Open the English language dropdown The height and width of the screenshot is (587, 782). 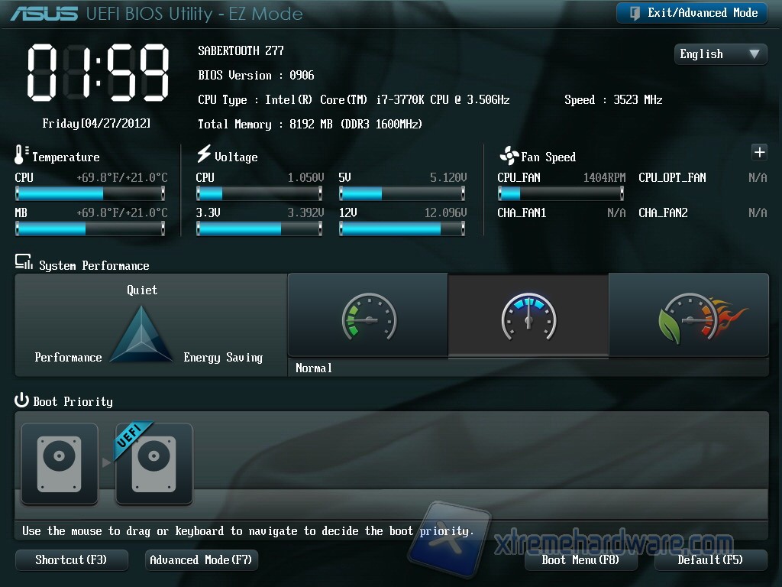coord(719,54)
